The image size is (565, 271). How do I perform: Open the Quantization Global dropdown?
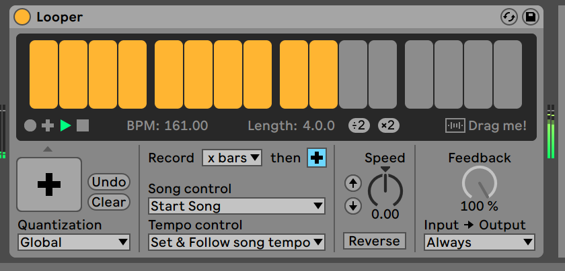point(74,242)
